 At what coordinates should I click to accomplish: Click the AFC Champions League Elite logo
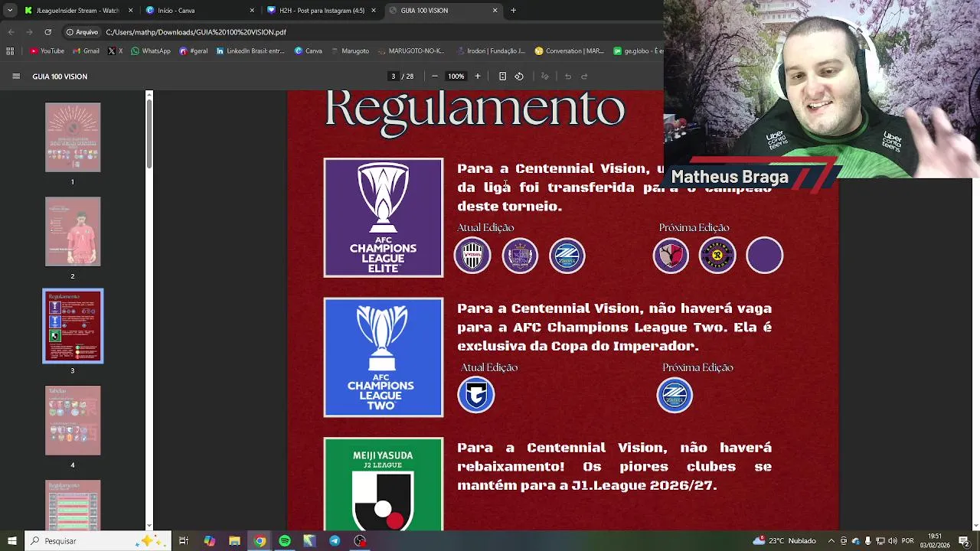(384, 217)
